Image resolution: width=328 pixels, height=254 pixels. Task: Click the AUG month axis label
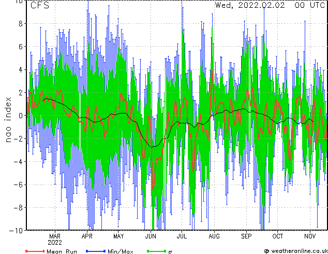[214, 236]
